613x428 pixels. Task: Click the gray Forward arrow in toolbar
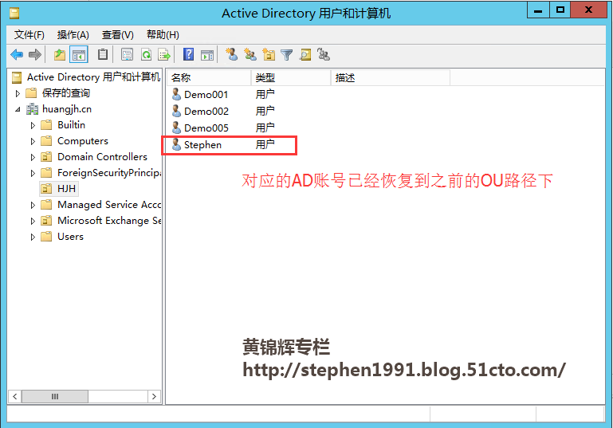(x=35, y=55)
